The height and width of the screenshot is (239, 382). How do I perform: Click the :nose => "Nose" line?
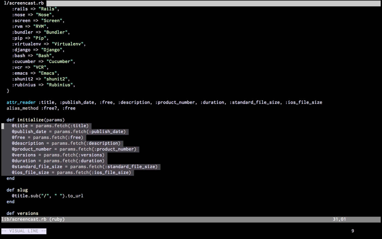point(33,15)
